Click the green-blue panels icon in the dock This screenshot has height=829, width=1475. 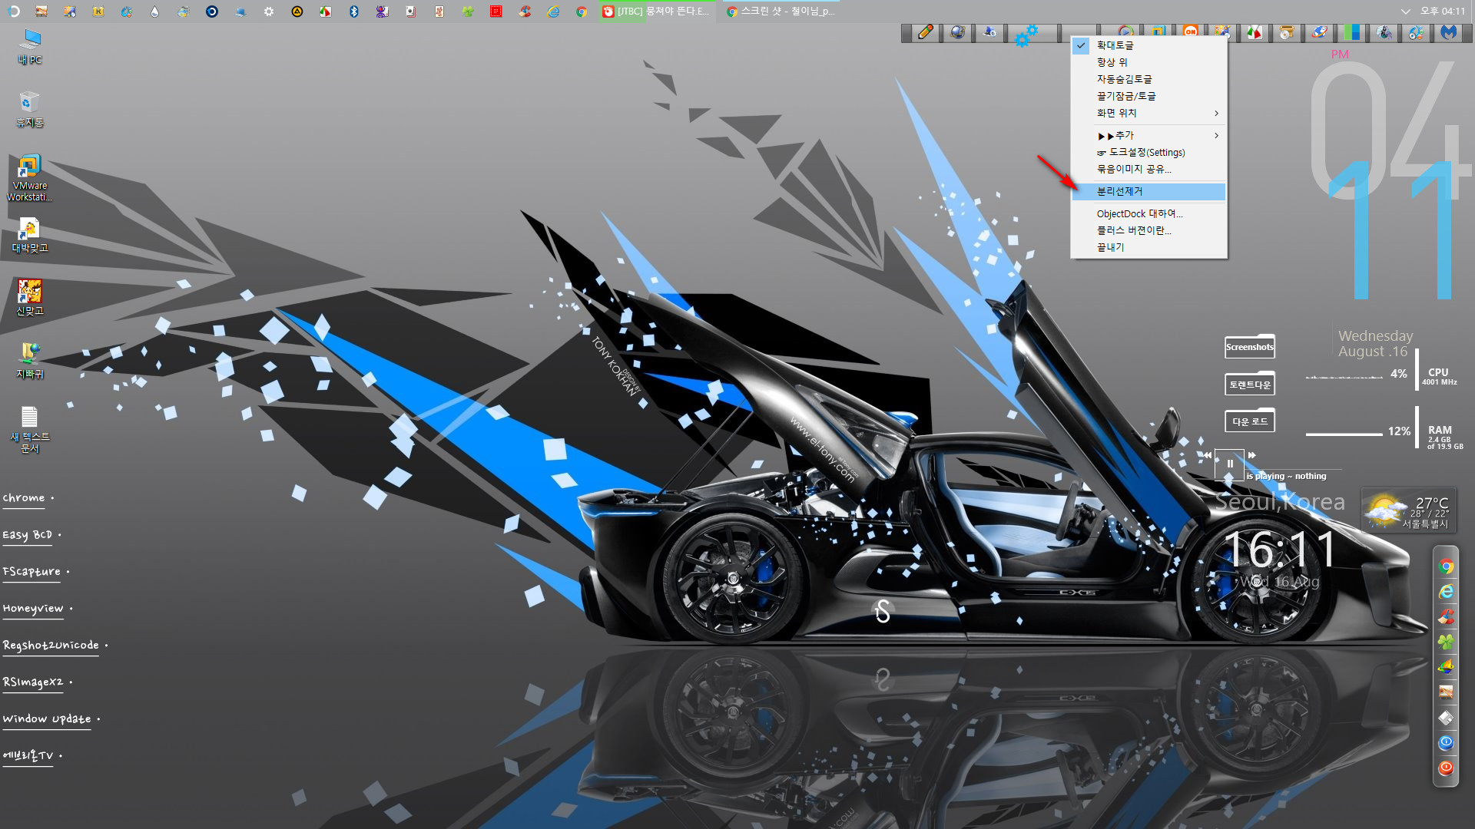pos(1351,32)
